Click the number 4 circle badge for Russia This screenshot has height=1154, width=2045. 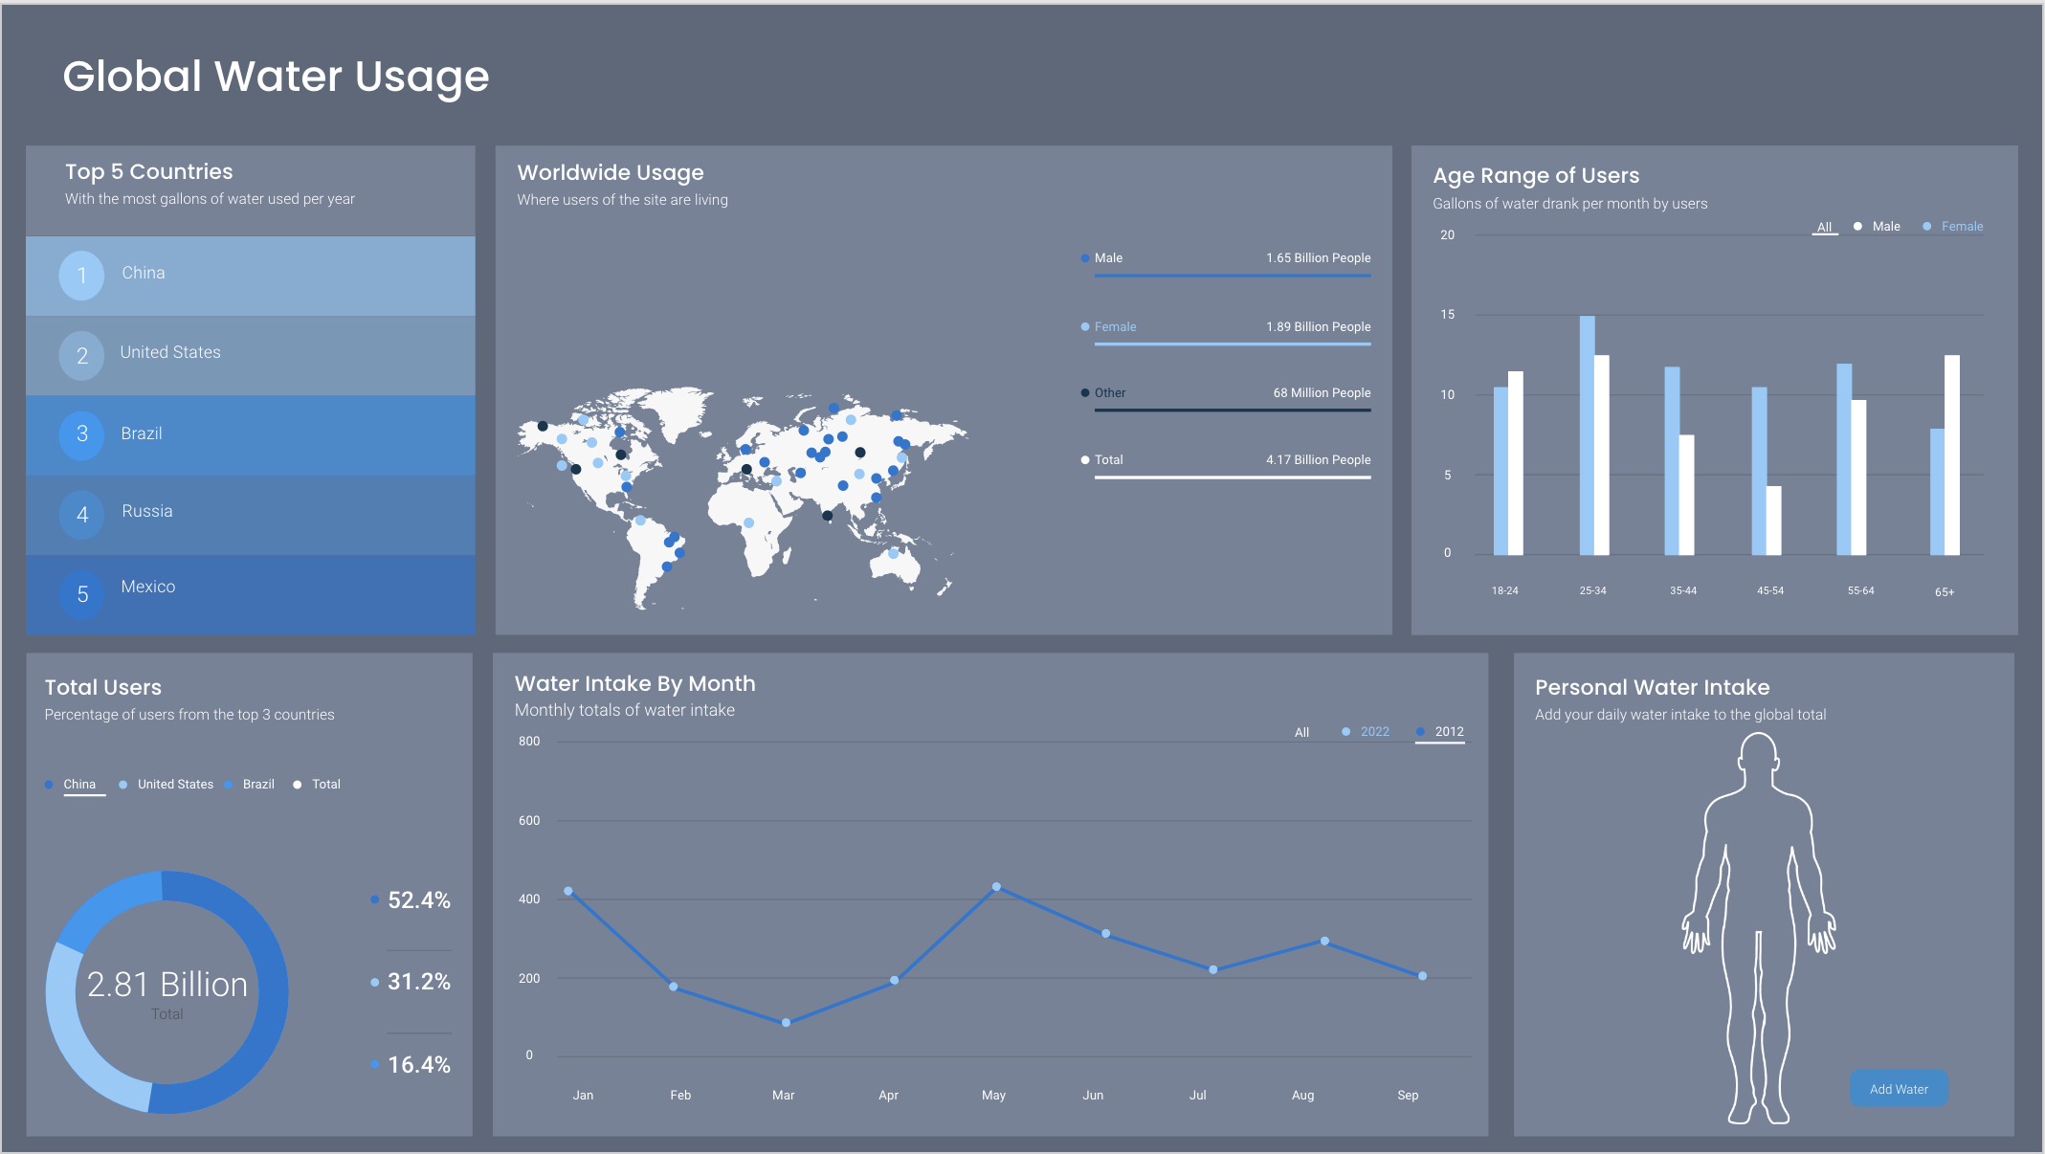81,515
